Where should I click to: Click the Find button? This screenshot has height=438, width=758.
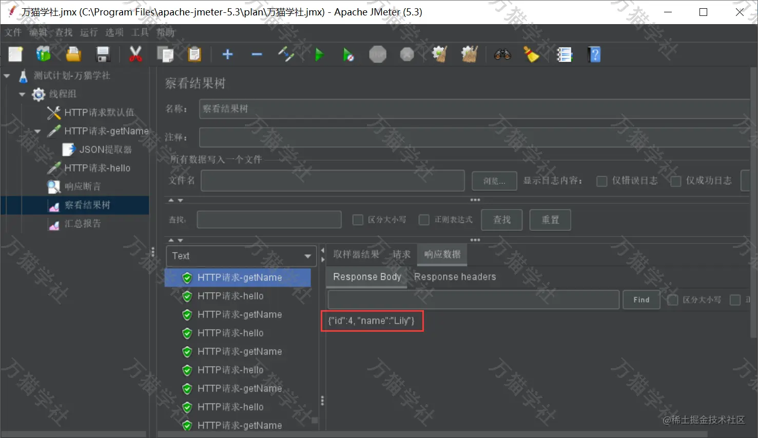pos(642,300)
